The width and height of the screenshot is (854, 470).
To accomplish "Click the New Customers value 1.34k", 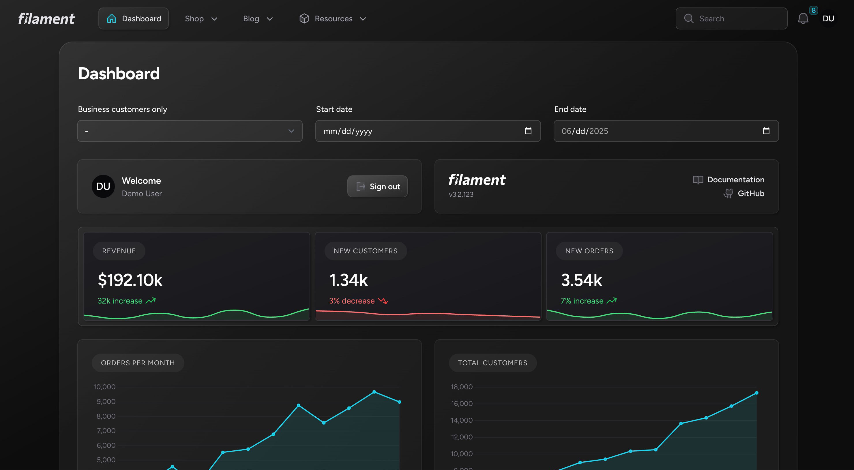I will [349, 280].
